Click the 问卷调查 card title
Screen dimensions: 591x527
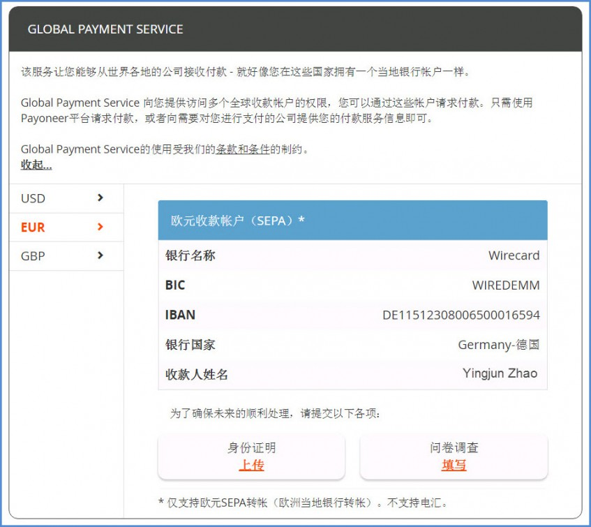point(454,448)
